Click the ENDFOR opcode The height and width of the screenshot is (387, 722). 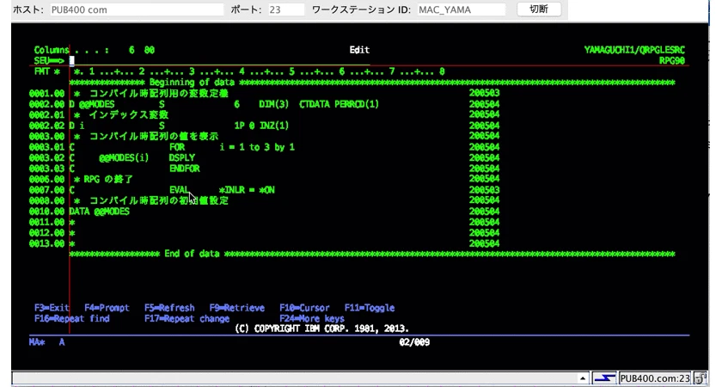185,169
